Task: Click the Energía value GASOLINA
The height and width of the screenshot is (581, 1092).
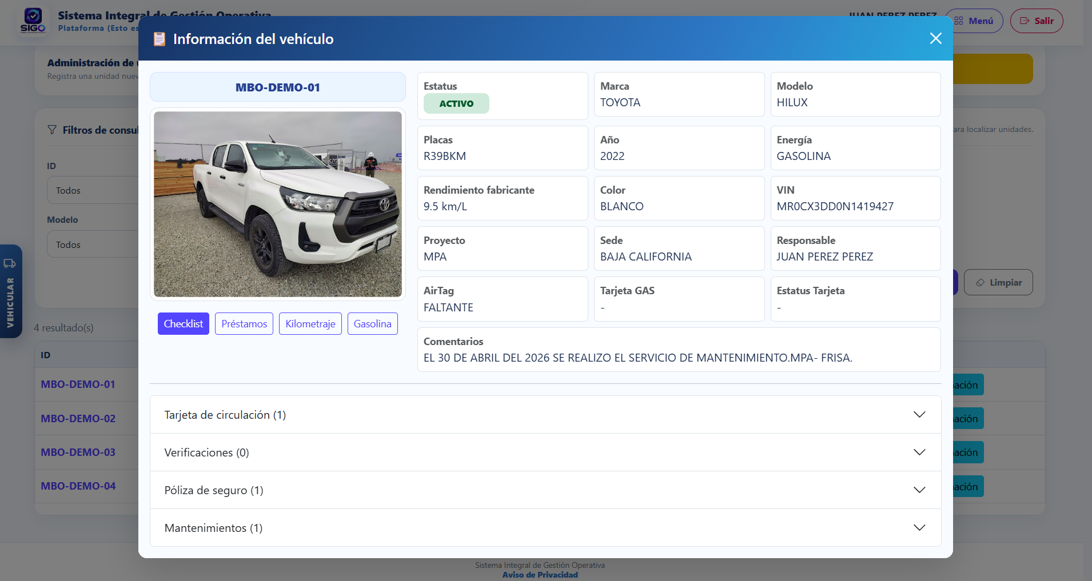Action: click(804, 156)
